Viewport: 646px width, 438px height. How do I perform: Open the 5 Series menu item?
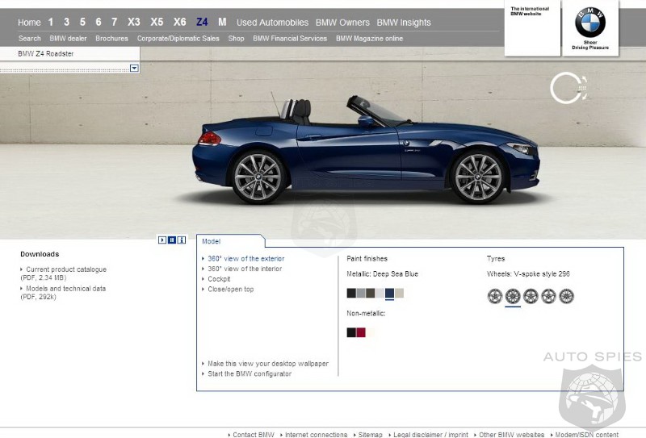click(x=83, y=22)
